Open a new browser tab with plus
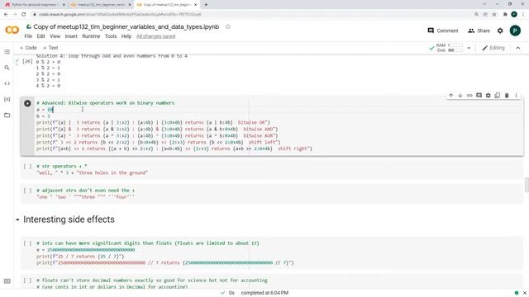Viewport: 529px width, 297px height. [x=206, y=5]
